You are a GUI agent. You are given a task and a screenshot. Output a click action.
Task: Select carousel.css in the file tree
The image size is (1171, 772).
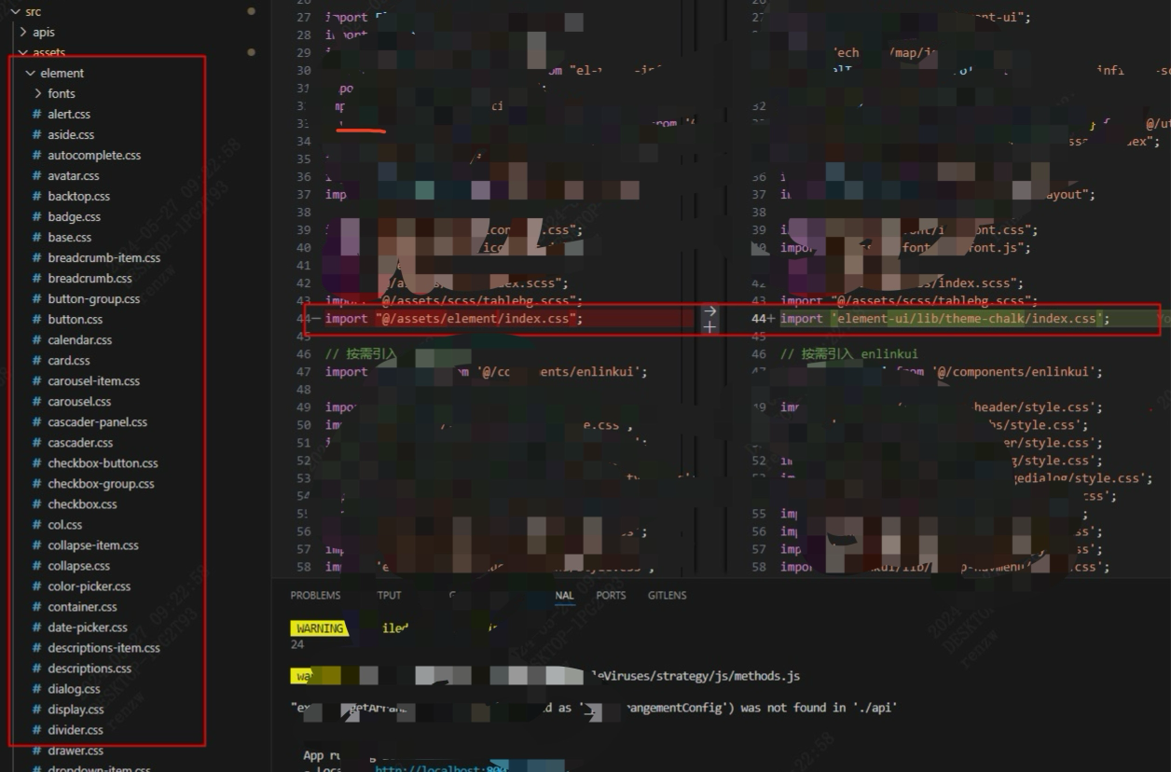(79, 402)
